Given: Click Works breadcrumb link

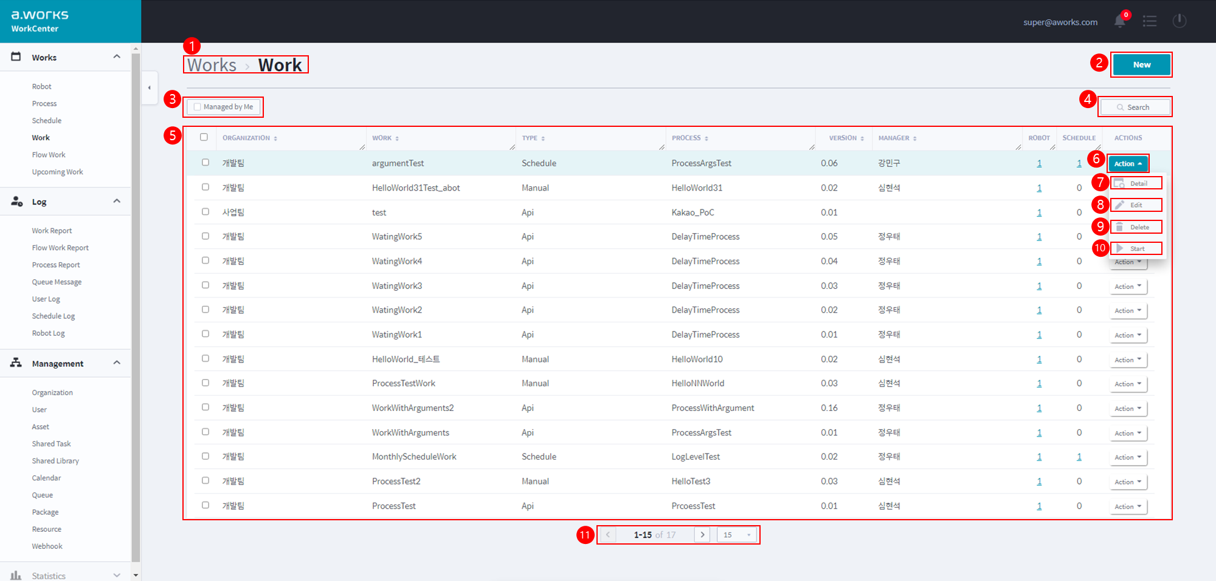Looking at the screenshot, I should pyautogui.click(x=212, y=65).
